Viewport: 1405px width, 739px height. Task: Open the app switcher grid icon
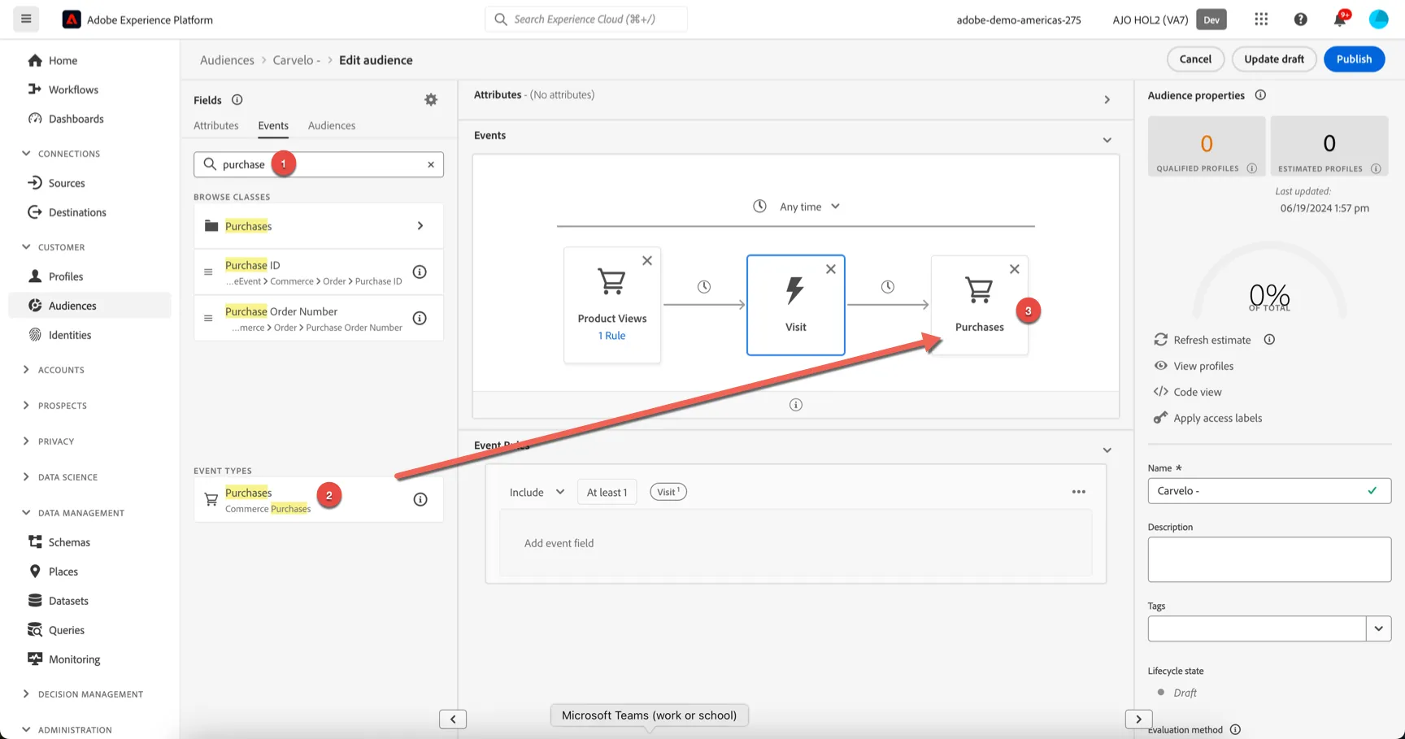coord(1261,20)
